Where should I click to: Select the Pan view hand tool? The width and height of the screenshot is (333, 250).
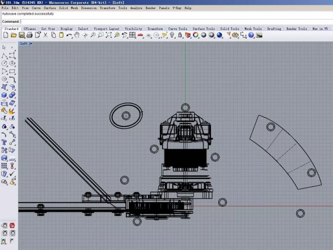[77, 35]
